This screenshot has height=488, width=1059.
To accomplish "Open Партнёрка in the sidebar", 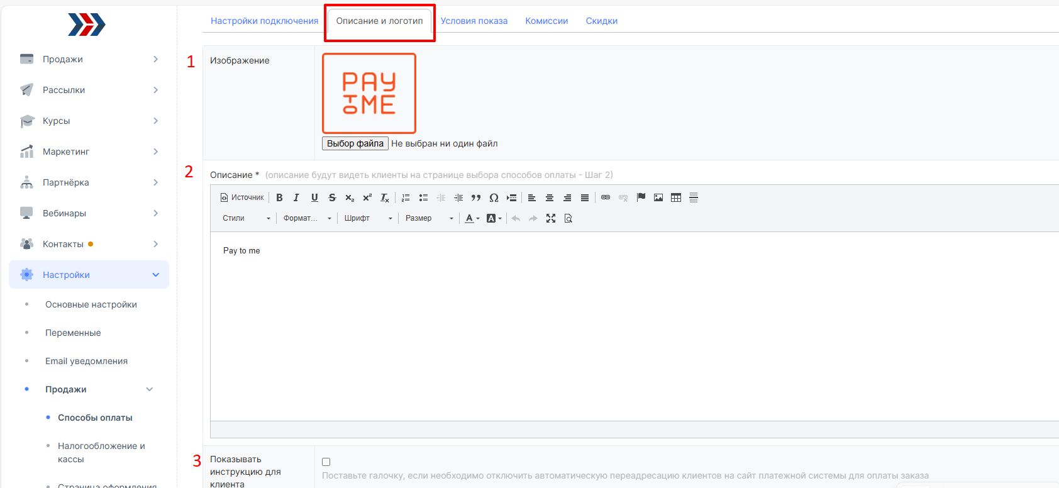I will pyautogui.click(x=89, y=182).
